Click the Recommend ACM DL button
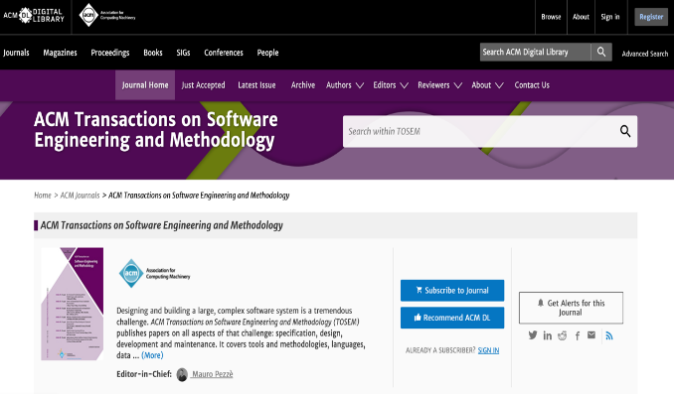This screenshot has height=394, width=674. pos(452,318)
